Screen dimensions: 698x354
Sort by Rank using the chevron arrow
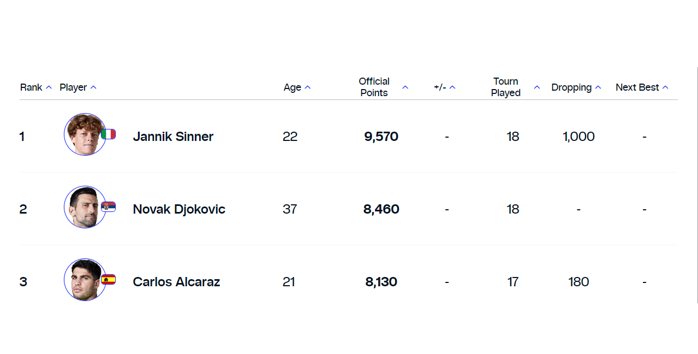click(49, 87)
